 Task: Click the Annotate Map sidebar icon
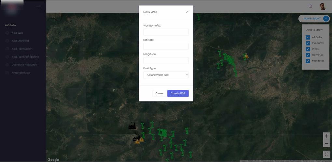tap(7, 73)
